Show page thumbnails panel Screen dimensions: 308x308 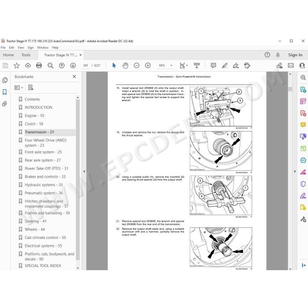pyautogui.click(x=5, y=80)
